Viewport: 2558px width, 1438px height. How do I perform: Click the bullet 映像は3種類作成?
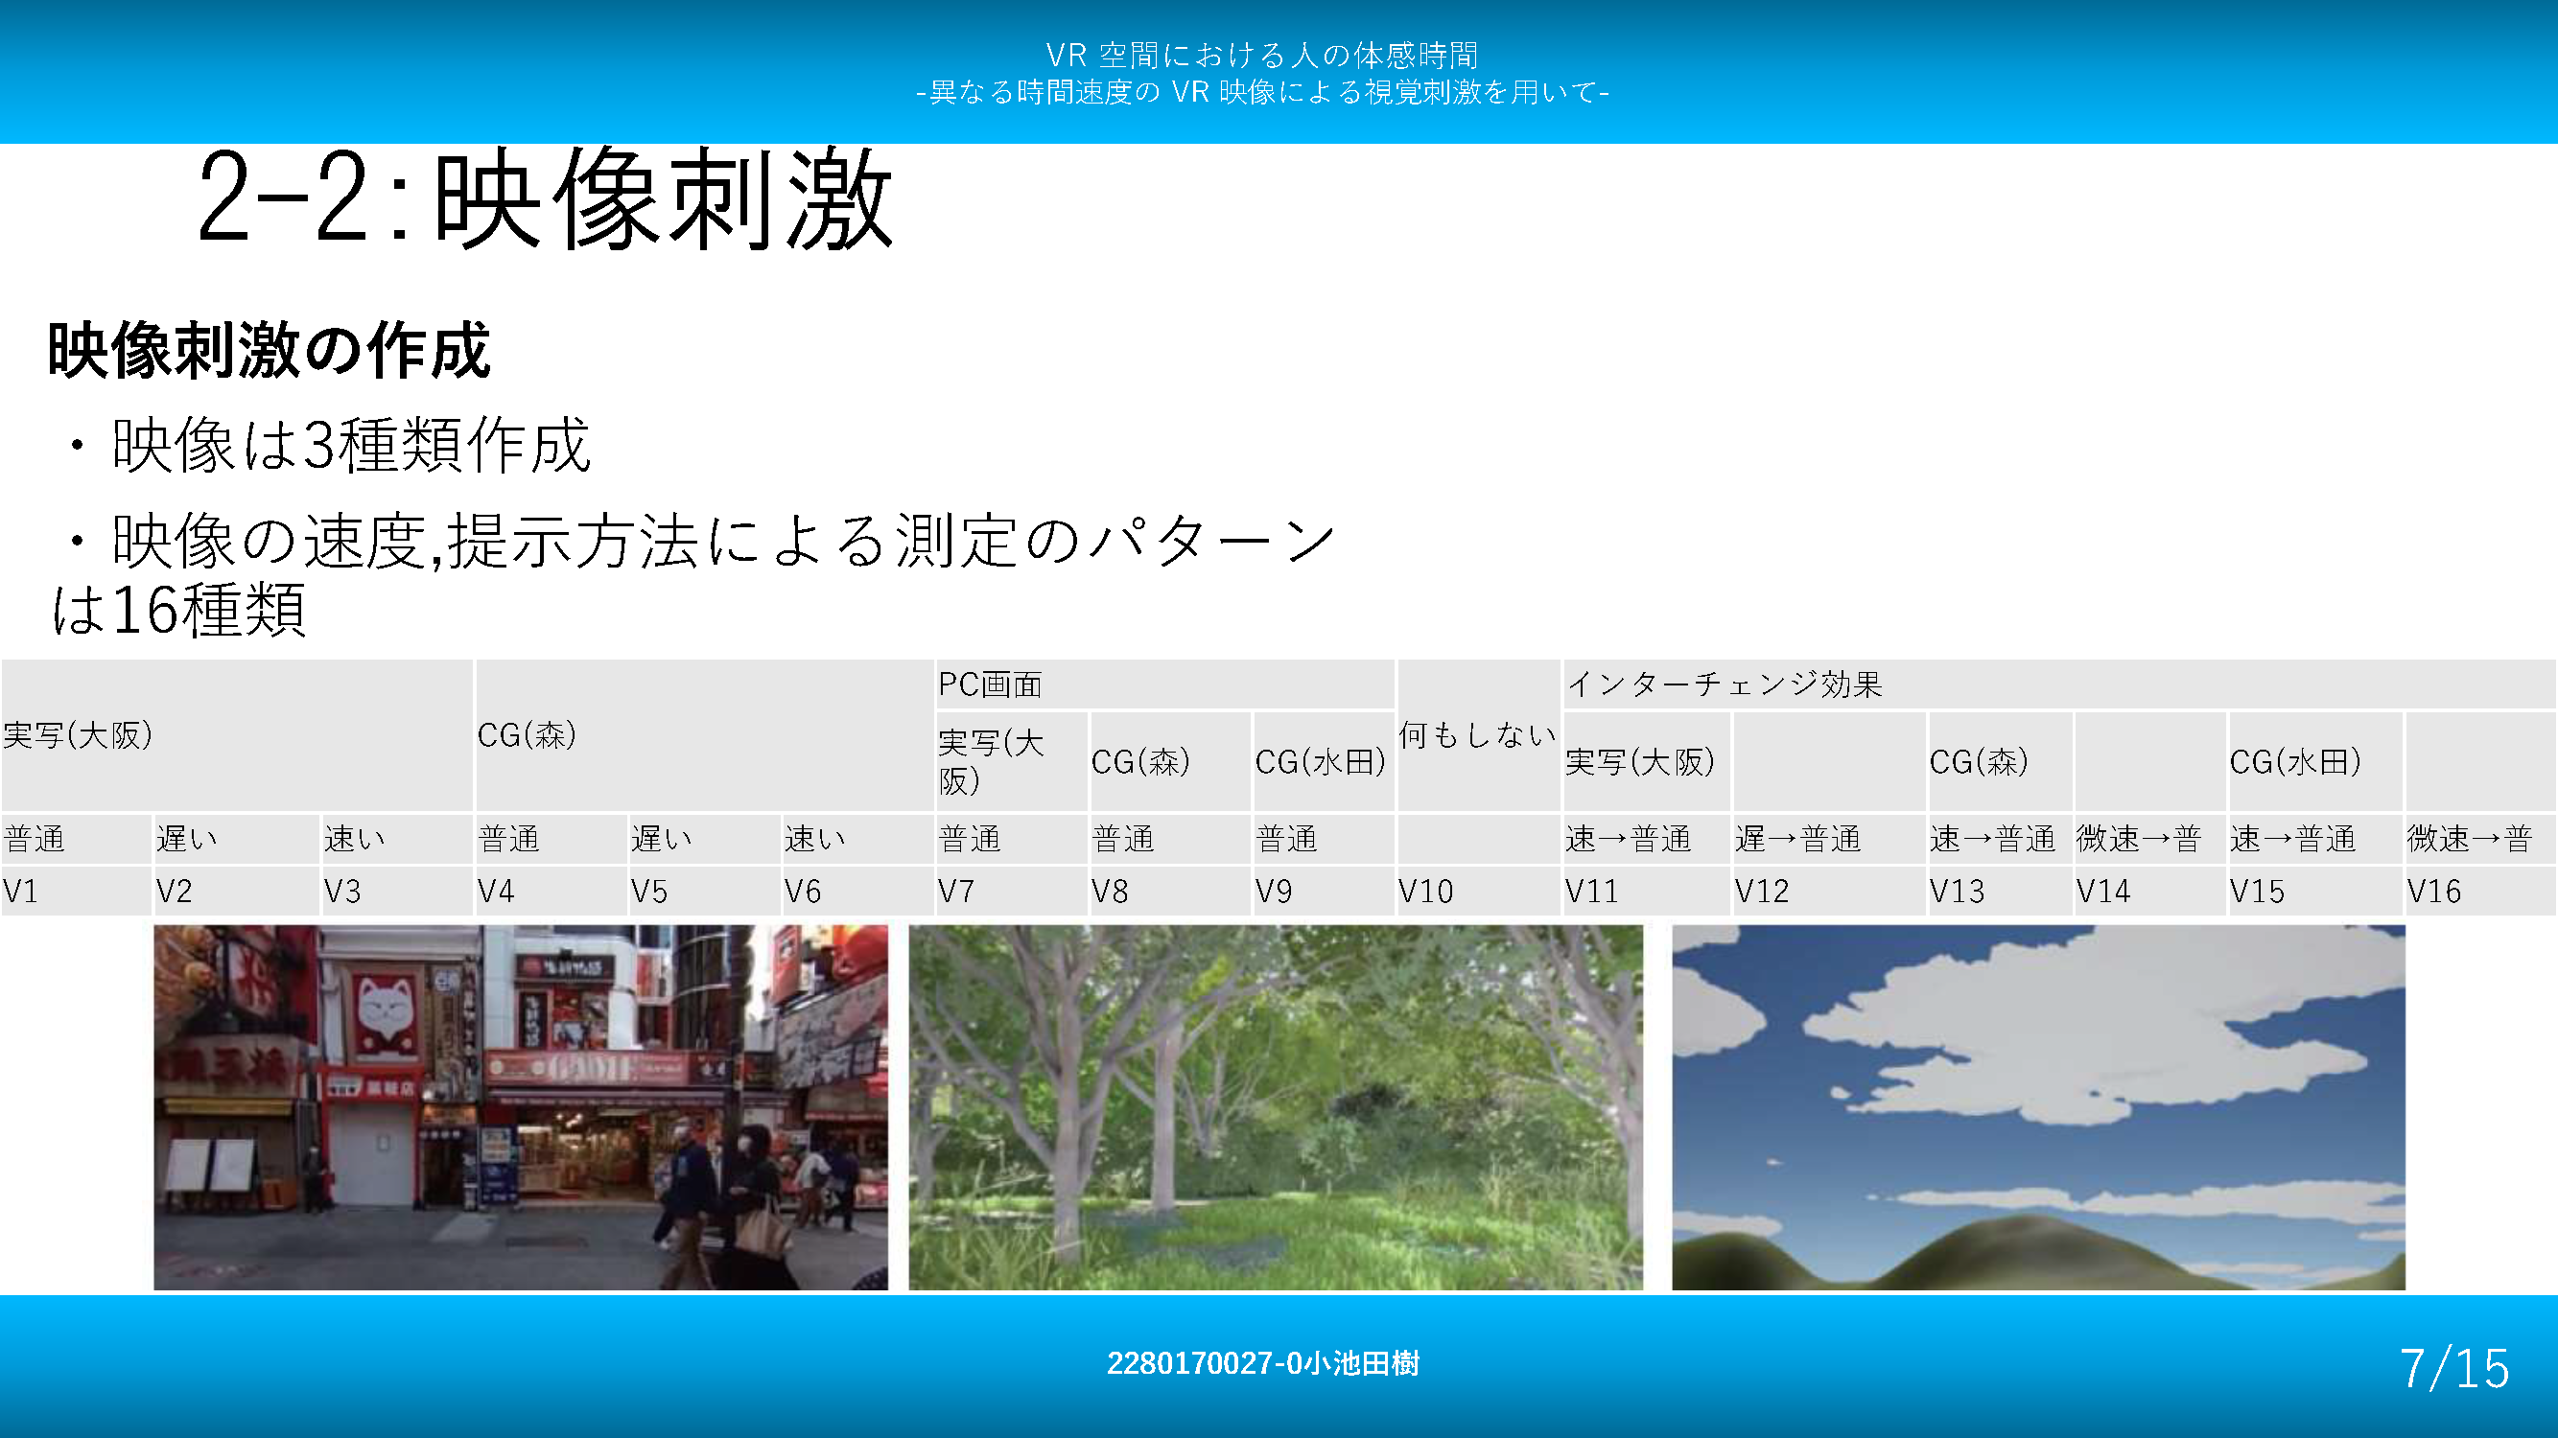(x=349, y=445)
